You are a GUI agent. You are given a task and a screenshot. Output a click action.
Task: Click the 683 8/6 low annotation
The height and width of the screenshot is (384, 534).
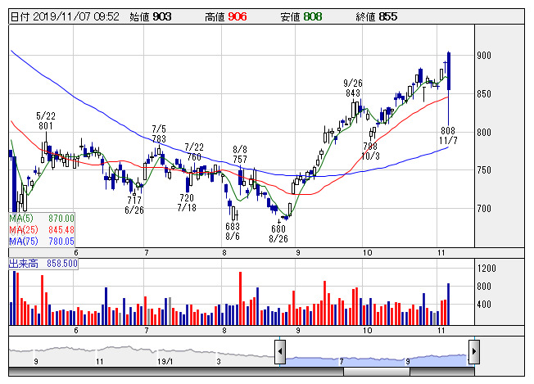click(233, 231)
